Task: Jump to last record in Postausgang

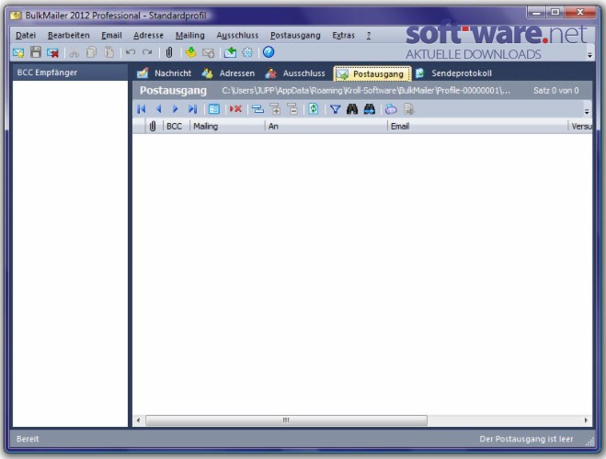Action: [192, 109]
